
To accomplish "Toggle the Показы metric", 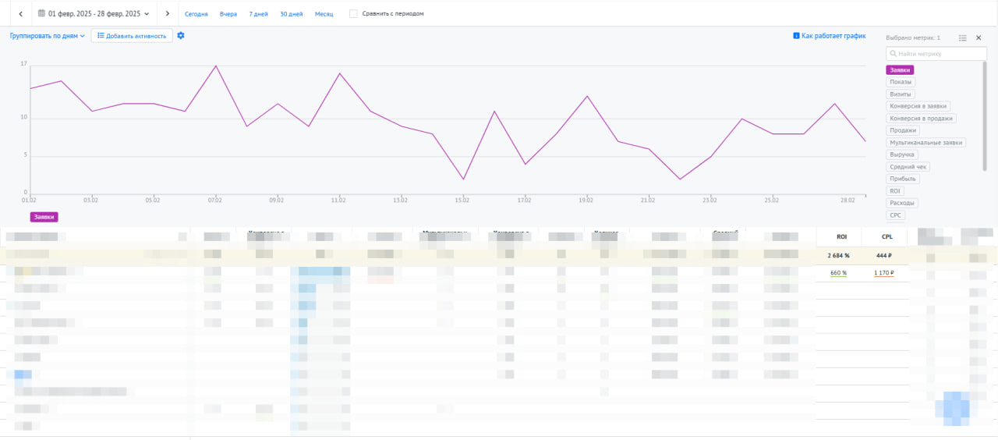I will pyautogui.click(x=901, y=82).
